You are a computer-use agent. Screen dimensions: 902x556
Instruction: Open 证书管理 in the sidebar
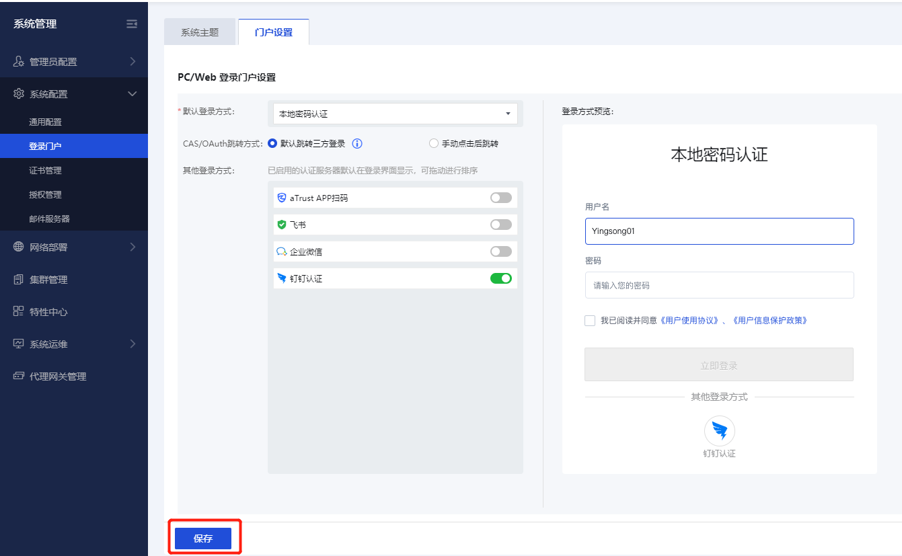pyautogui.click(x=46, y=171)
